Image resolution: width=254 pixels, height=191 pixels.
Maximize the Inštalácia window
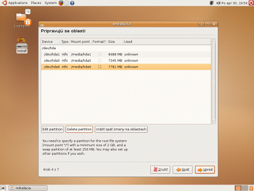coord(207,24)
